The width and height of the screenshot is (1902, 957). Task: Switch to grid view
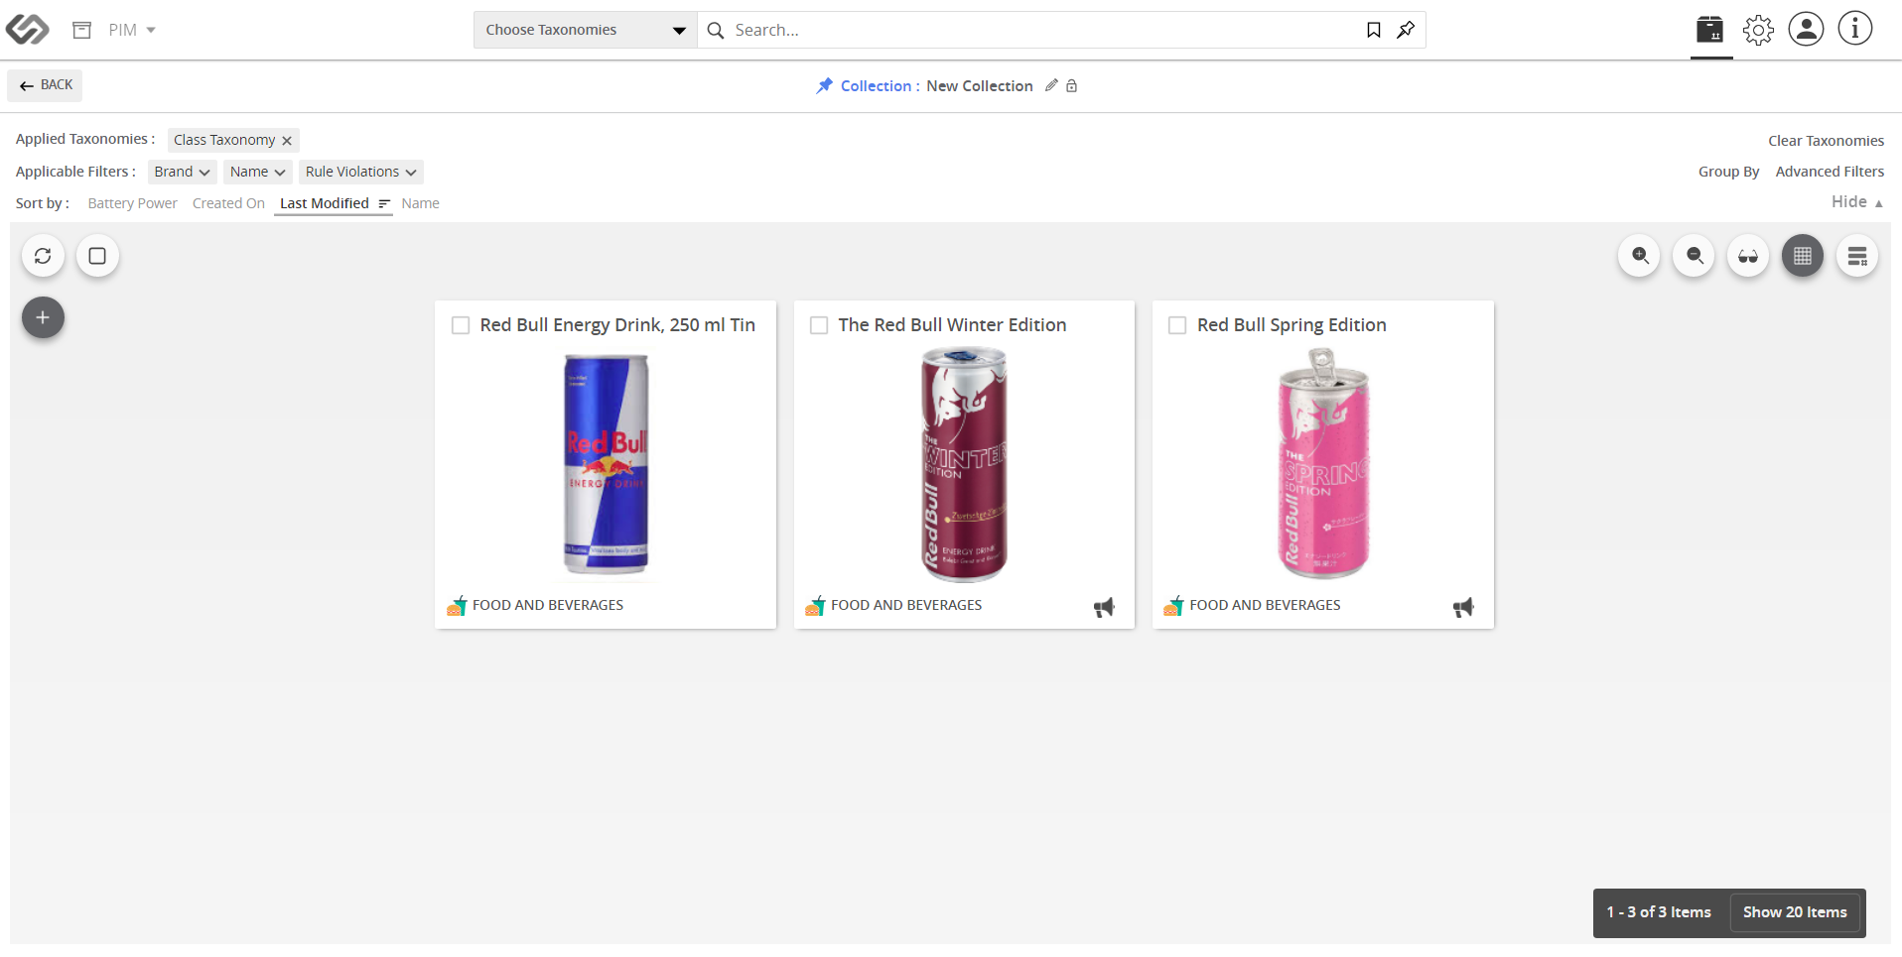[x=1803, y=257]
